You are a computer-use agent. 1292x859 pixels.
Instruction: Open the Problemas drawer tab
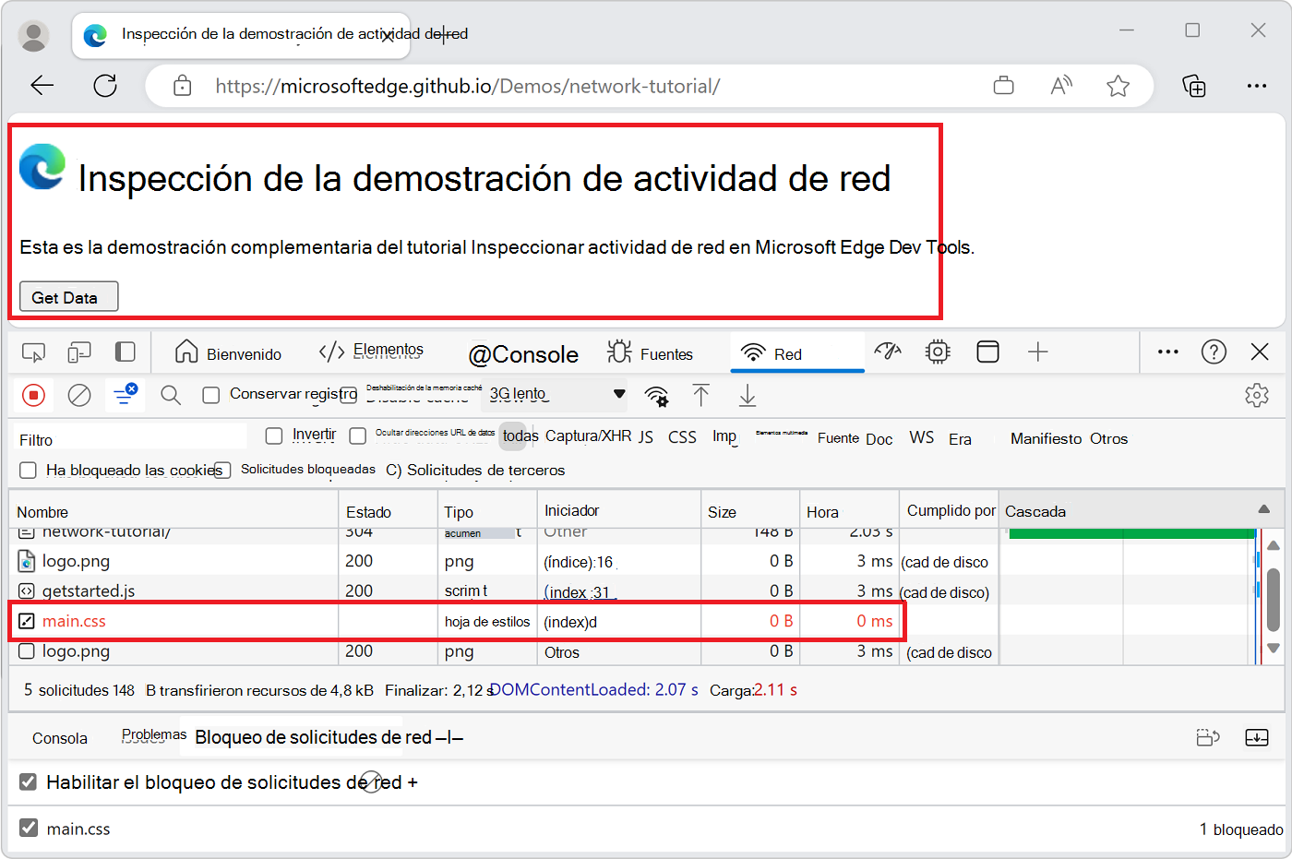pyautogui.click(x=153, y=734)
